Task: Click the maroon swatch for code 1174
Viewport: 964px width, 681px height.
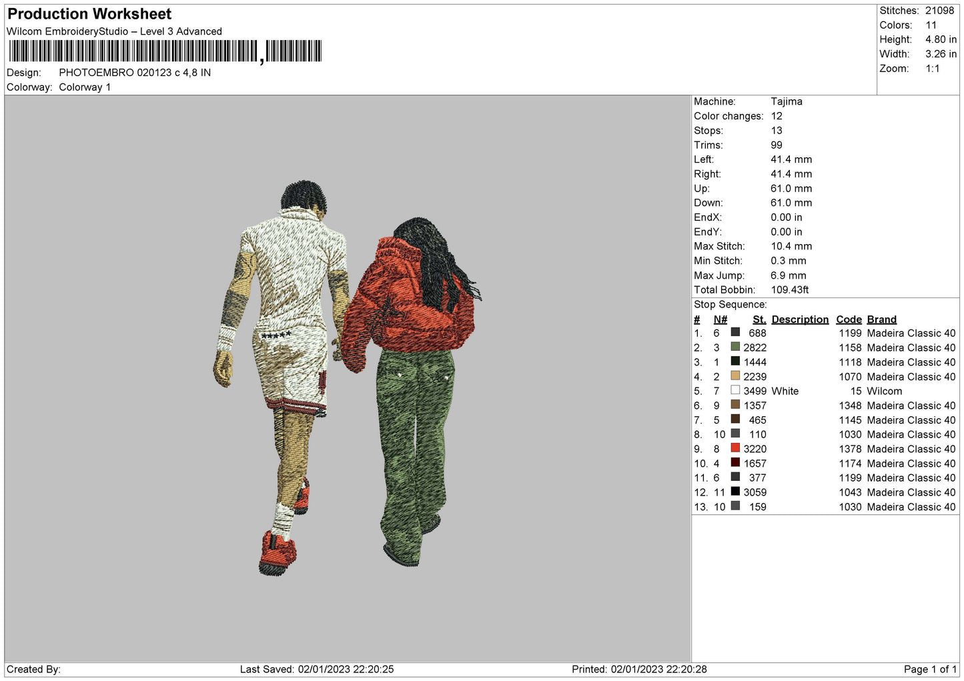Action: tap(735, 462)
